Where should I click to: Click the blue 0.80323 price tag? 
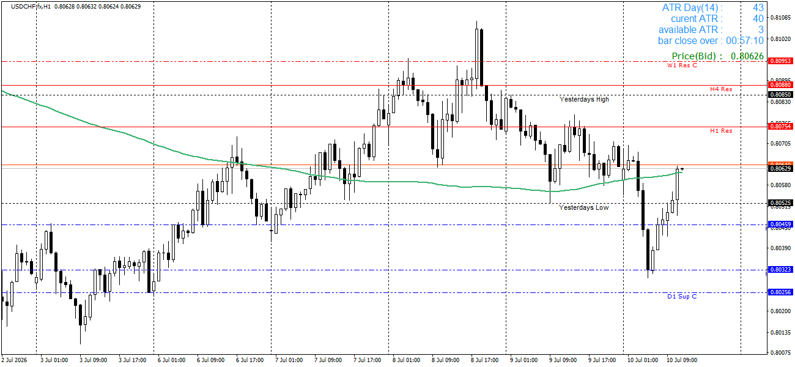(x=780, y=269)
